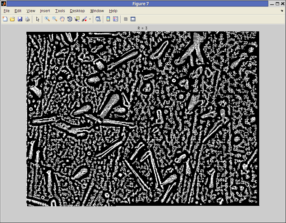The width and height of the screenshot is (286, 223).
Task: Print the figure with the printer icon
Action: coord(27,19)
